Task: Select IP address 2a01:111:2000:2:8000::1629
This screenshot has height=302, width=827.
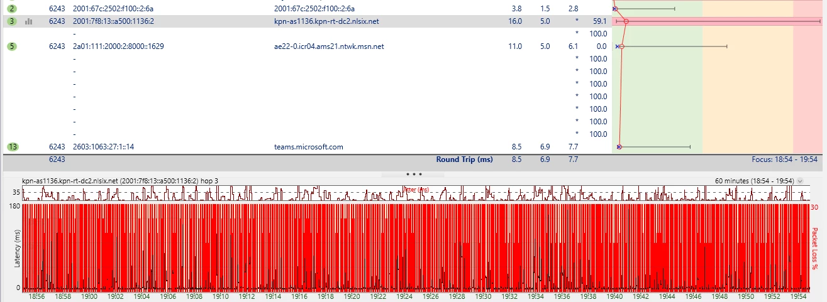Action: tap(118, 46)
